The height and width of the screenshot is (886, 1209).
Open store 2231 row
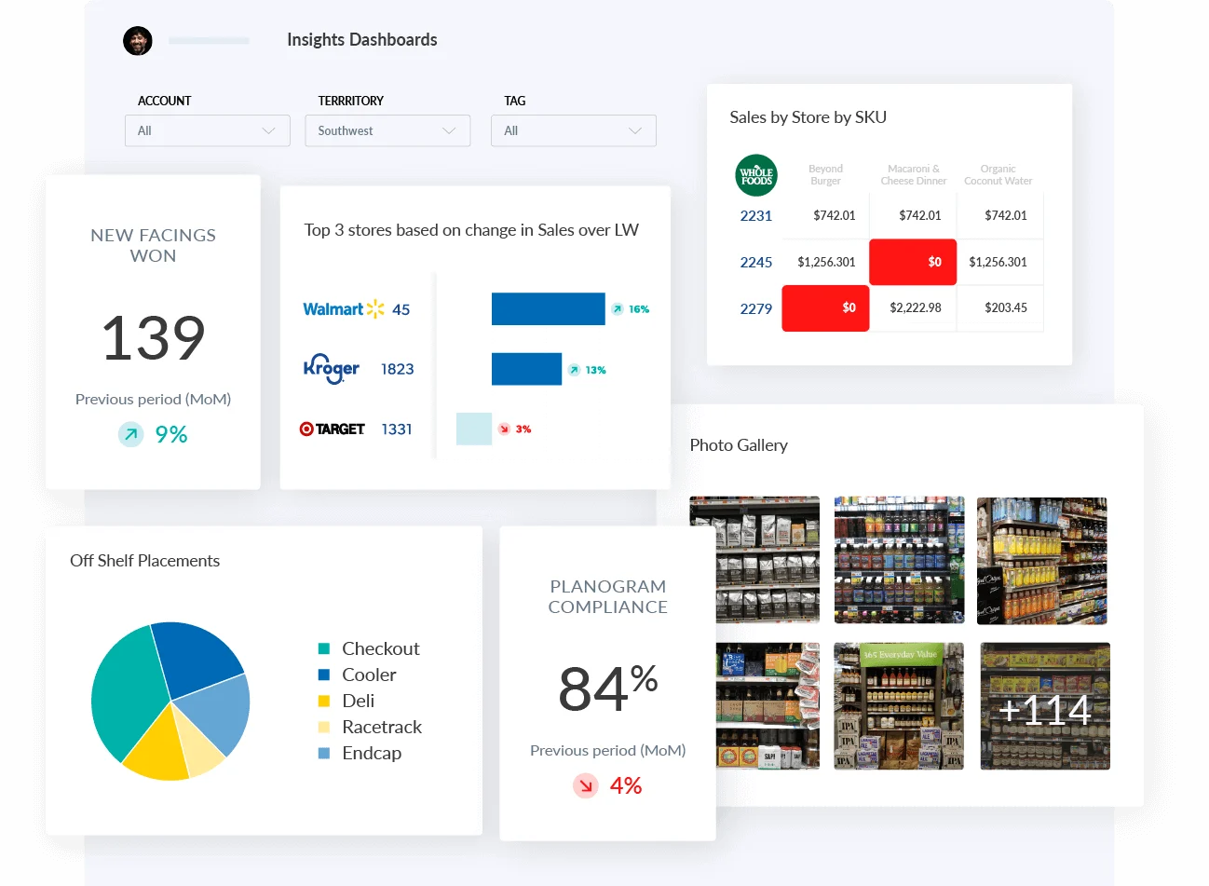point(756,216)
